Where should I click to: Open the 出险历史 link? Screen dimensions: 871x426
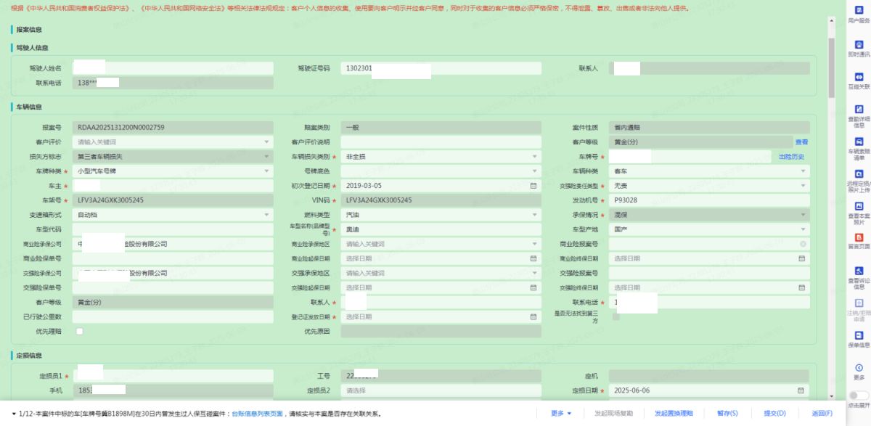793,157
